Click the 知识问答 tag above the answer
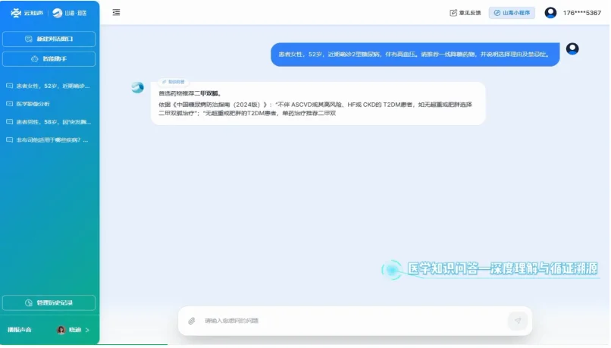The width and height of the screenshot is (611, 348). click(173, 82)
